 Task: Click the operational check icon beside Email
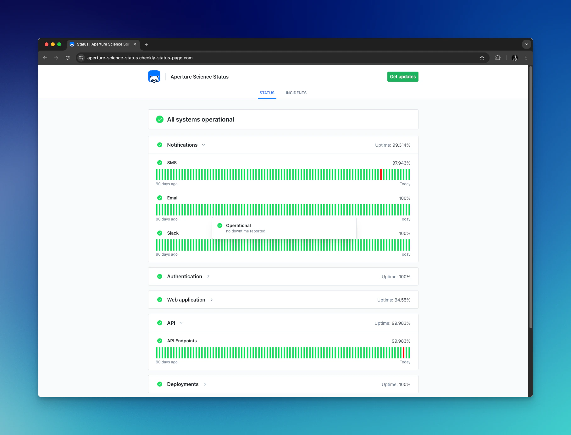160,198
